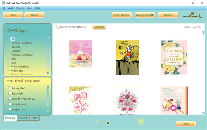Select Female Relatives in category list

coord(21,43)
